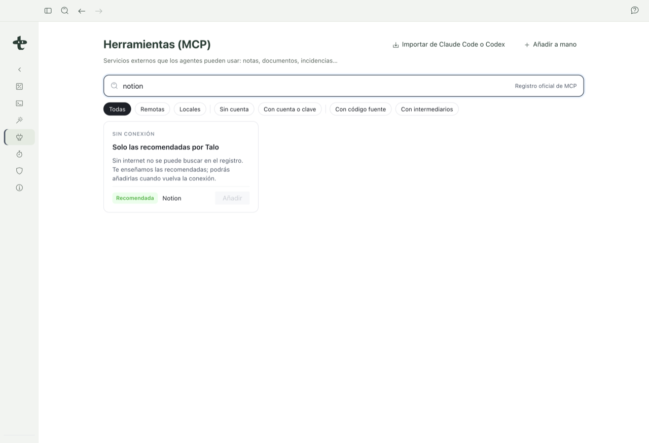Click the Añadir button beside Notion

tap(232, 198)
